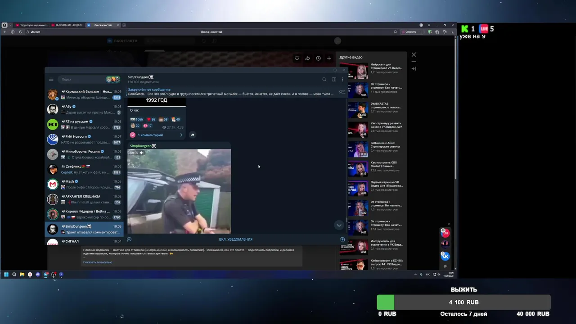
Task: Switch to Территория browser tab
Action: click(31, 25)
